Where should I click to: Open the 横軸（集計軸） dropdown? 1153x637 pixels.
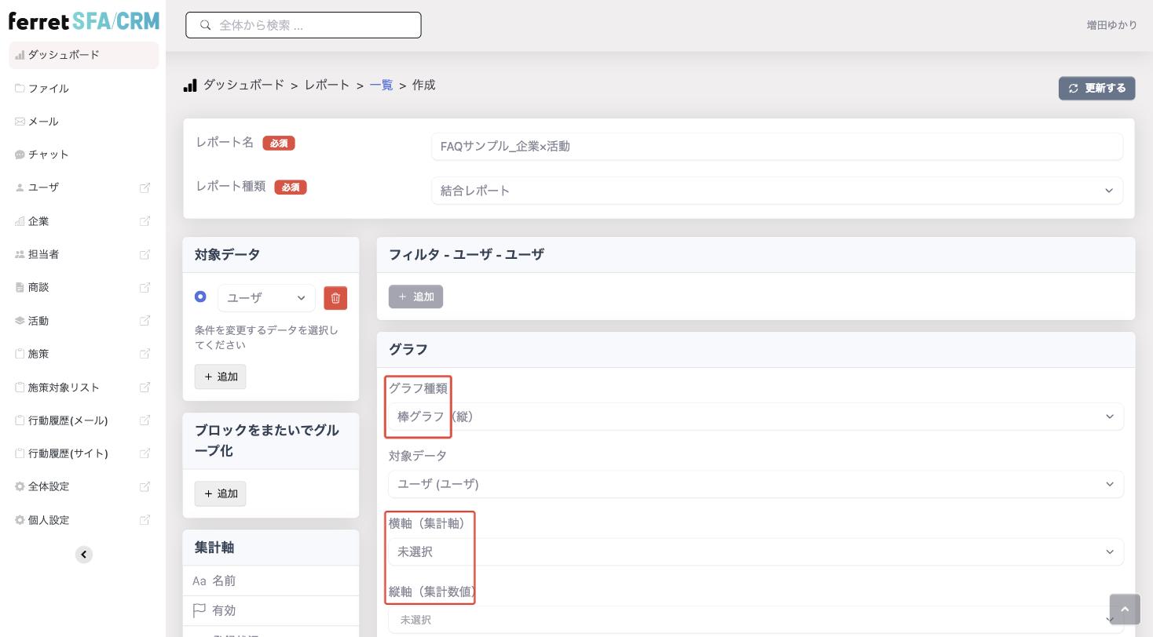[756, 551]
